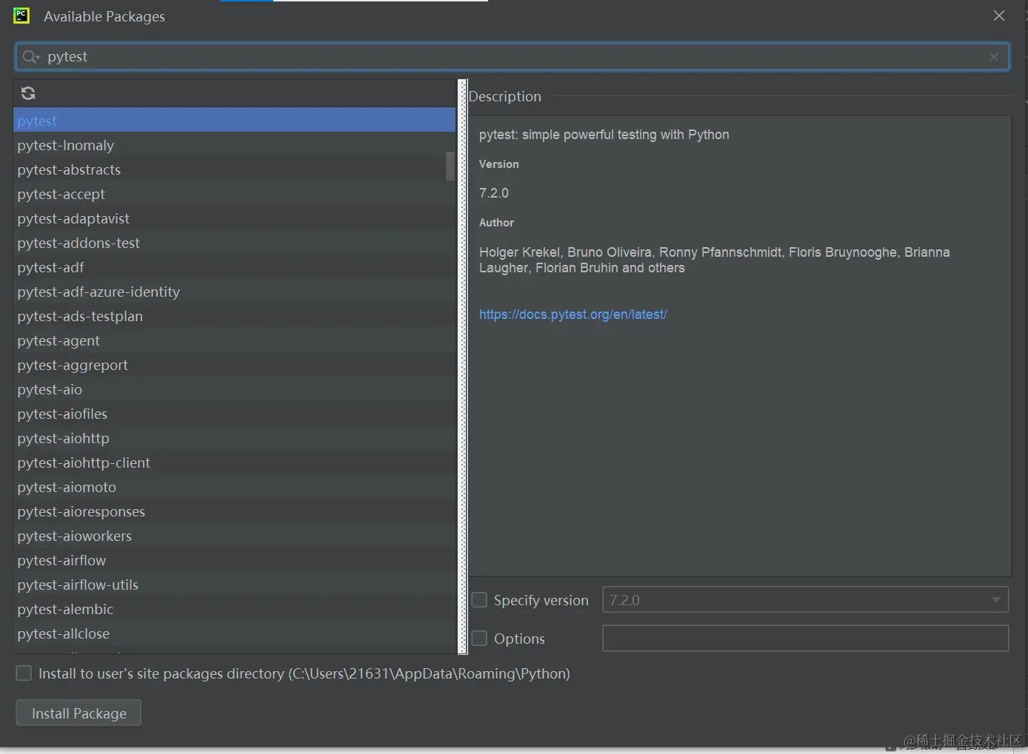Click the dotted splitter between list and description
Viewport: 1028px width, 754px height.
pos(463,367)
